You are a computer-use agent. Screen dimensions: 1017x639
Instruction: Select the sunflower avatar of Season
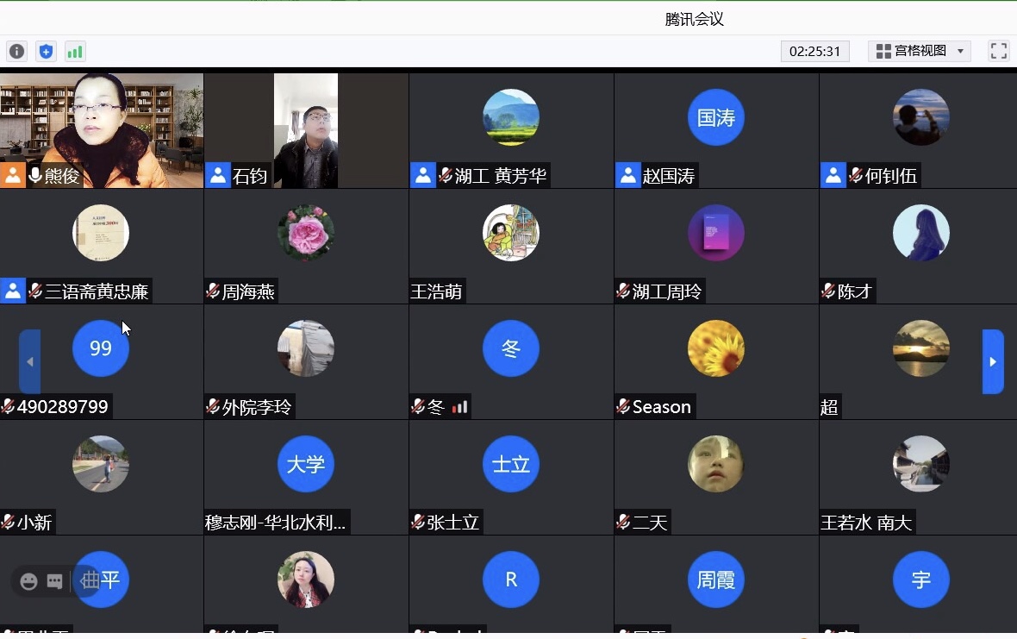click(715, 348)
